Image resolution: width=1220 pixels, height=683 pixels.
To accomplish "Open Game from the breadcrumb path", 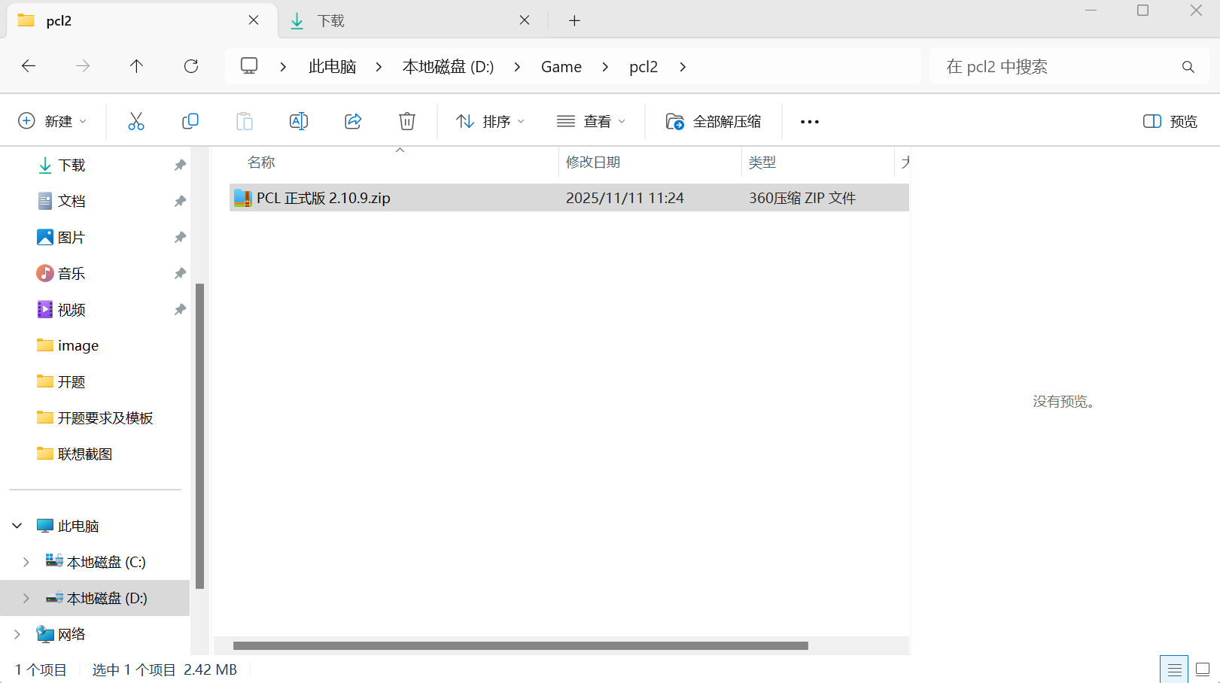I will (561, 66).
